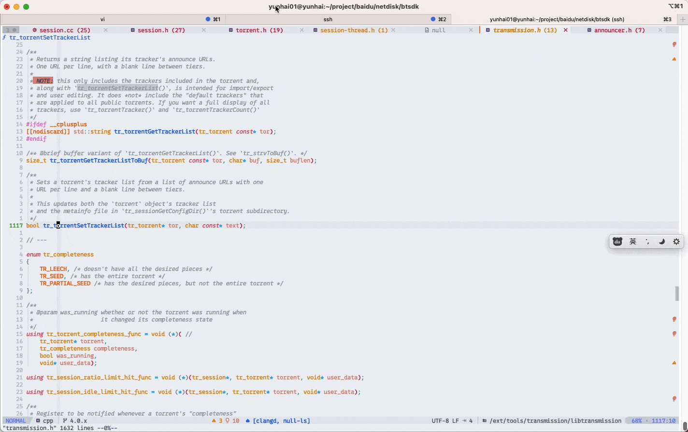
Task: Open the session-thread.h (1) buffer
Action: click(354, 30)
